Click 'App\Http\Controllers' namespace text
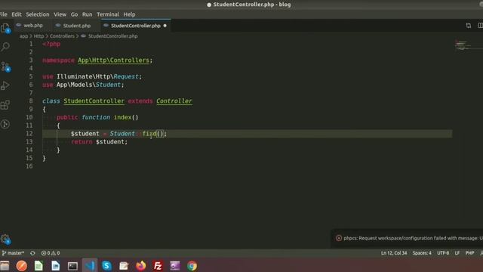The height and width of the screenshot is (272, 483). (x=113, y=60)
